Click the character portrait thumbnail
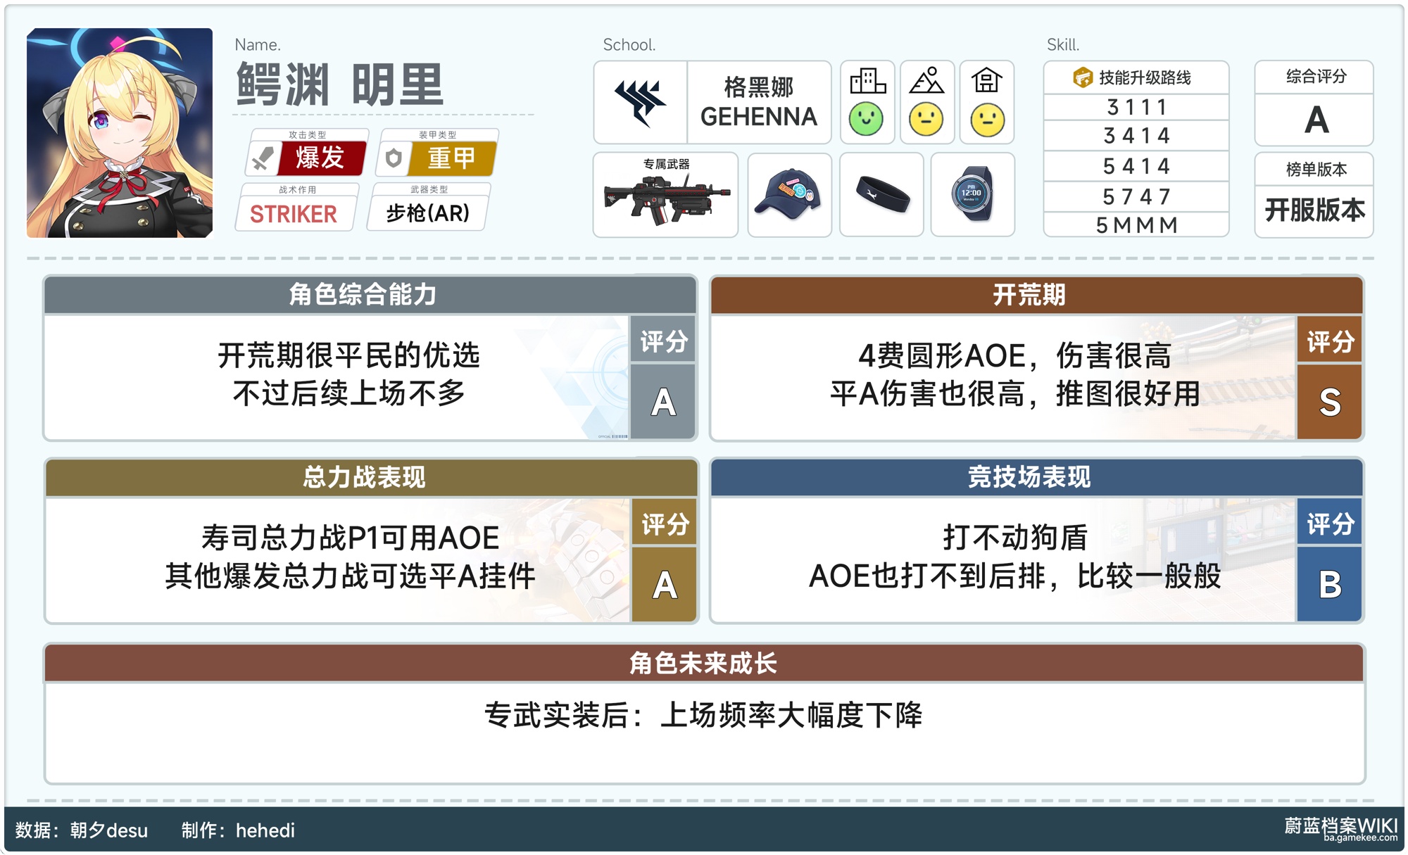The width and height of the screenshot is (1408, 855). [x=120, y=133]
